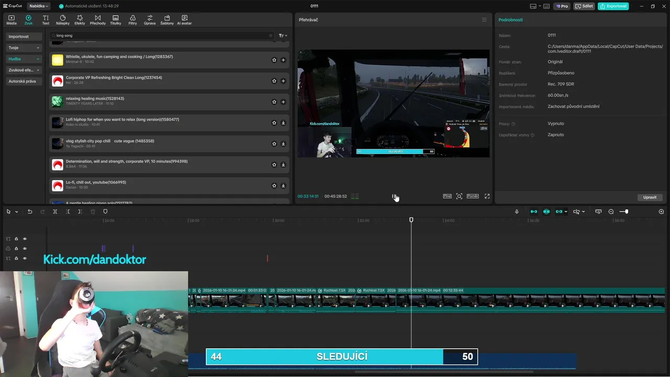This screenshot has height=377, width=670.
Task: Clear the search field text
Action: coord(270,36)
